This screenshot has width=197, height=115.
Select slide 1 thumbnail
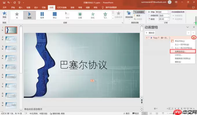point(11,30)
